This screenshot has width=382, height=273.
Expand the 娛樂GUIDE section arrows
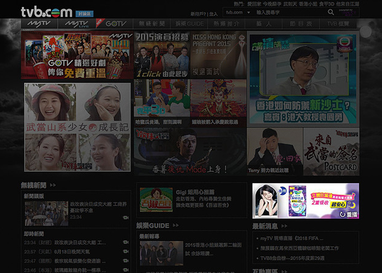(x=176, y=225)
